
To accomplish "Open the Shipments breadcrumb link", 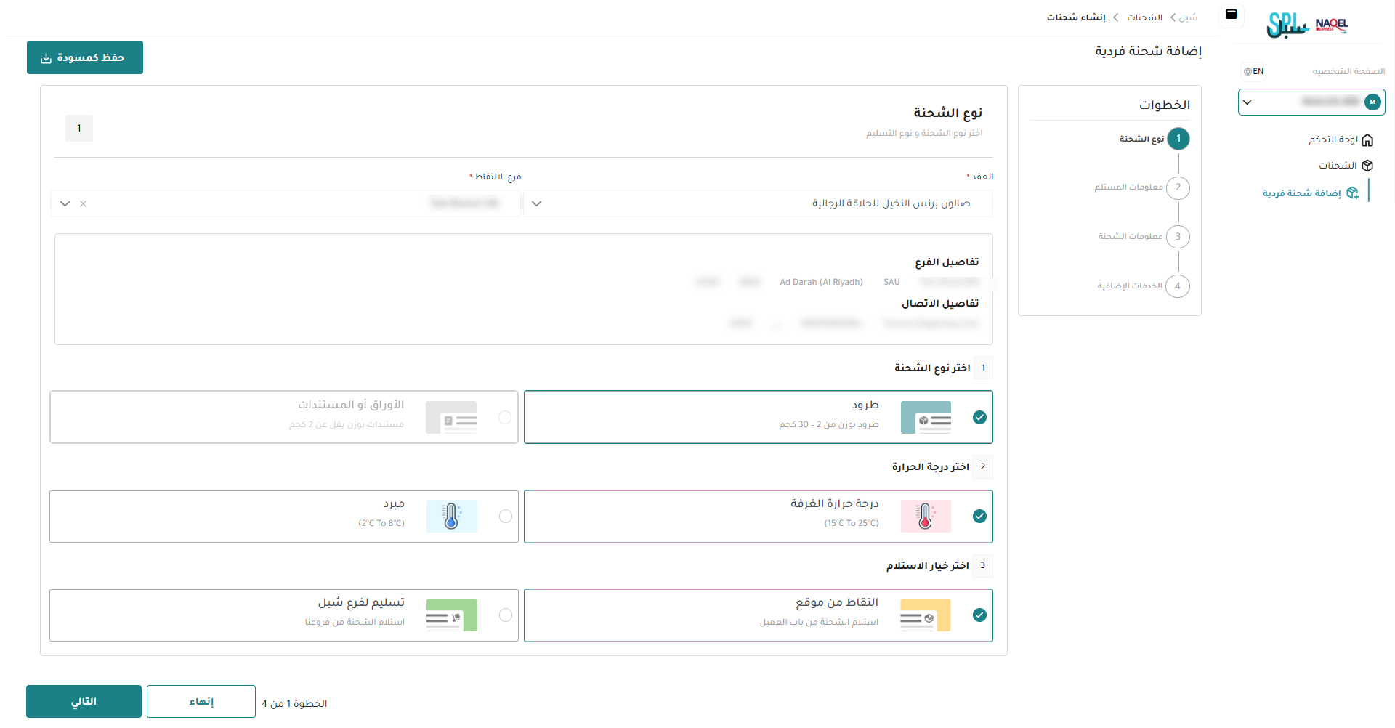I will [1144, 17].
